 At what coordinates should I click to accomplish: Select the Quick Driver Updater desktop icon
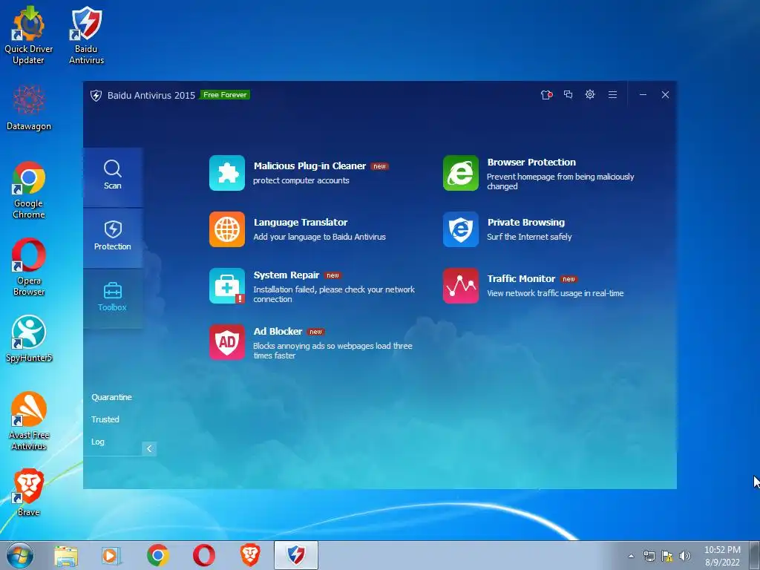coord(29,36)
